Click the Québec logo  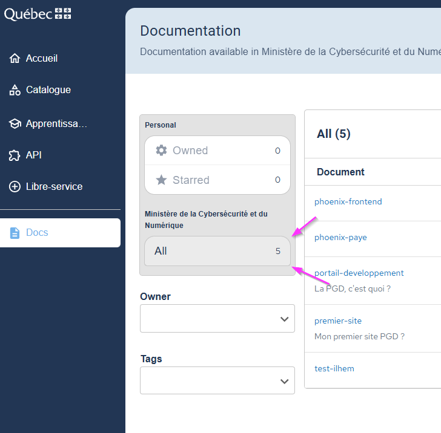click(x=38, y=14)
